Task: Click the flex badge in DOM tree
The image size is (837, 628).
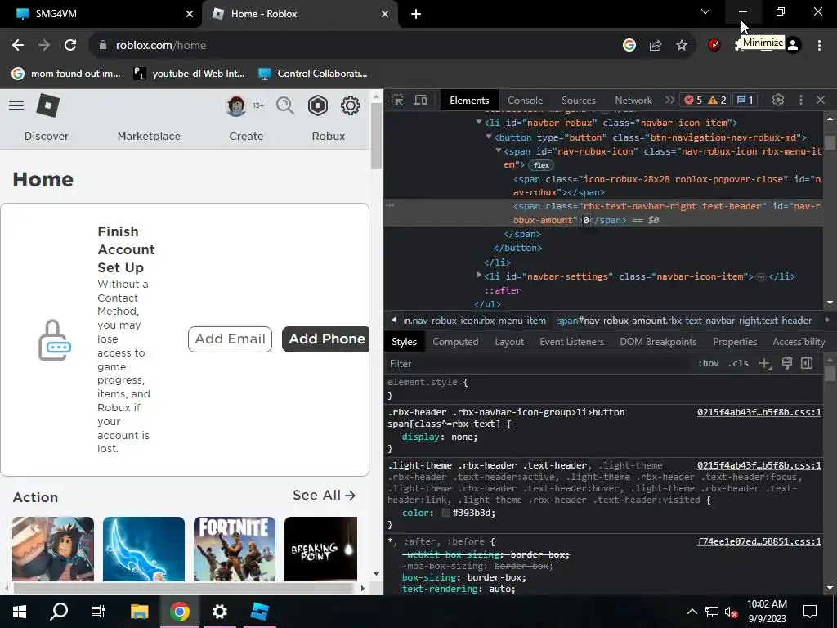Action: click(x=541, y=165)
